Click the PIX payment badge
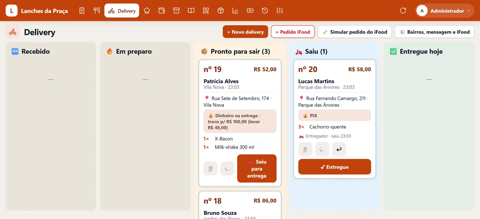This screenshot has width=480, height=219. pos(335,115)
